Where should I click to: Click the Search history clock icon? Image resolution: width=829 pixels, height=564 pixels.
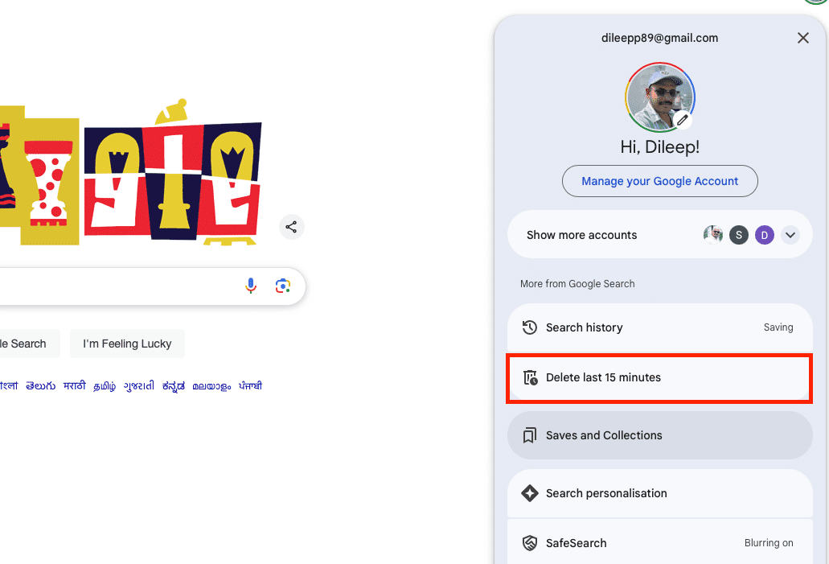[529, 327]
